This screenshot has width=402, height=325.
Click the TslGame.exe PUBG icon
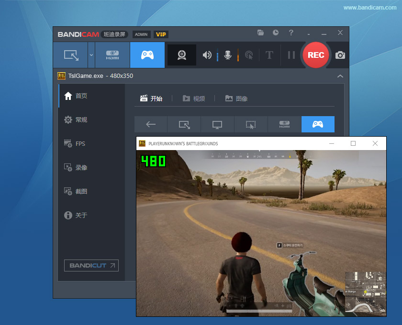pyautogui.click(x=62, y=76)
